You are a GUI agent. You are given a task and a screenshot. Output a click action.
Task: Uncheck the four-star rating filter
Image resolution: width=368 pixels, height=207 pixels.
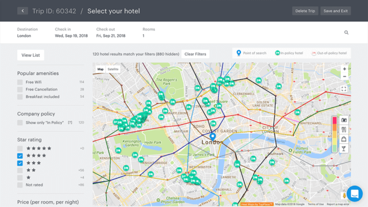(20, 156)
